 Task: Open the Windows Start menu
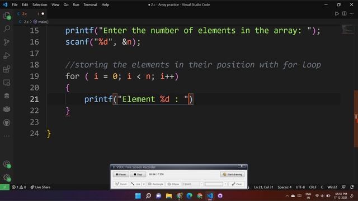click(x=138, y=196)
